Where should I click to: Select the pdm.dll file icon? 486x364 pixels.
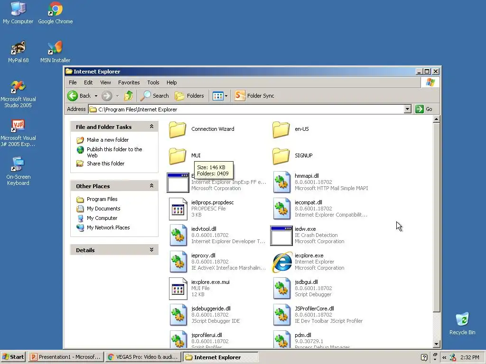pyautogui.click(x=281, y=340)
